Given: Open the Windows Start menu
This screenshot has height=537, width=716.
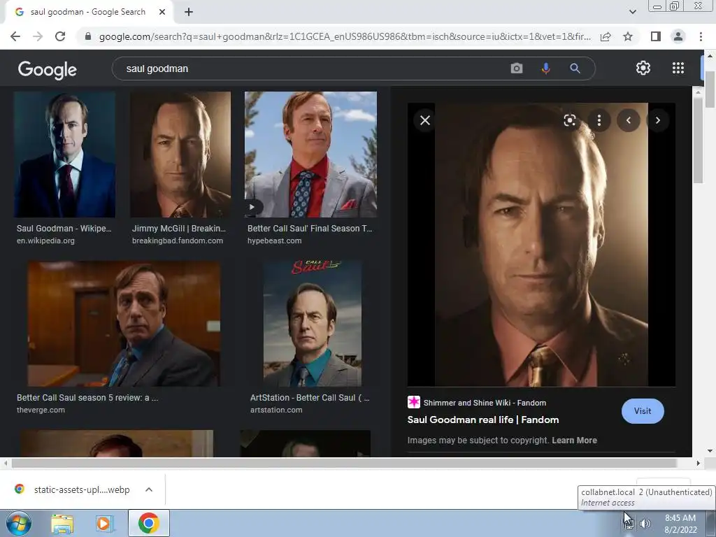Looking at the screenshot, I should click(18, 523).
